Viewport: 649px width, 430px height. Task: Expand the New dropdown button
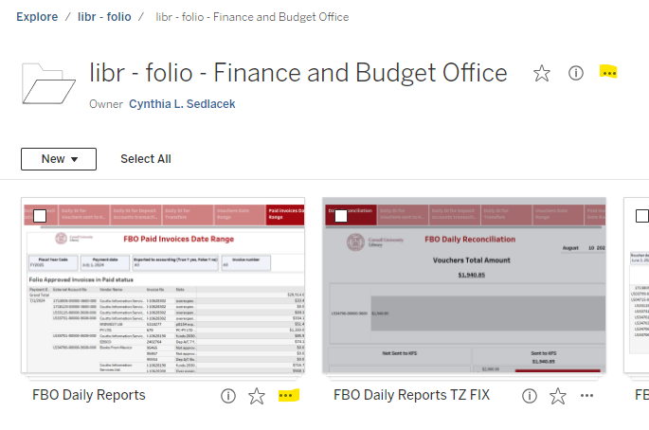(x=59, y=159)
